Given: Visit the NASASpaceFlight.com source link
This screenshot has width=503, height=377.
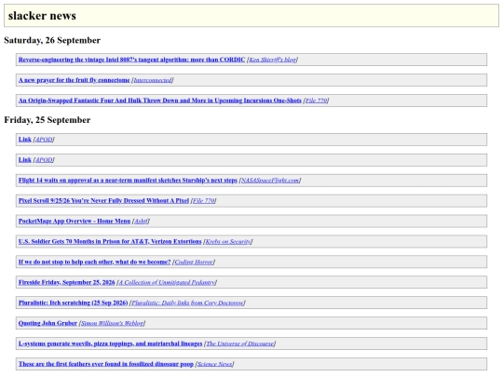Looking at the screenshot, I should (270, 181).
